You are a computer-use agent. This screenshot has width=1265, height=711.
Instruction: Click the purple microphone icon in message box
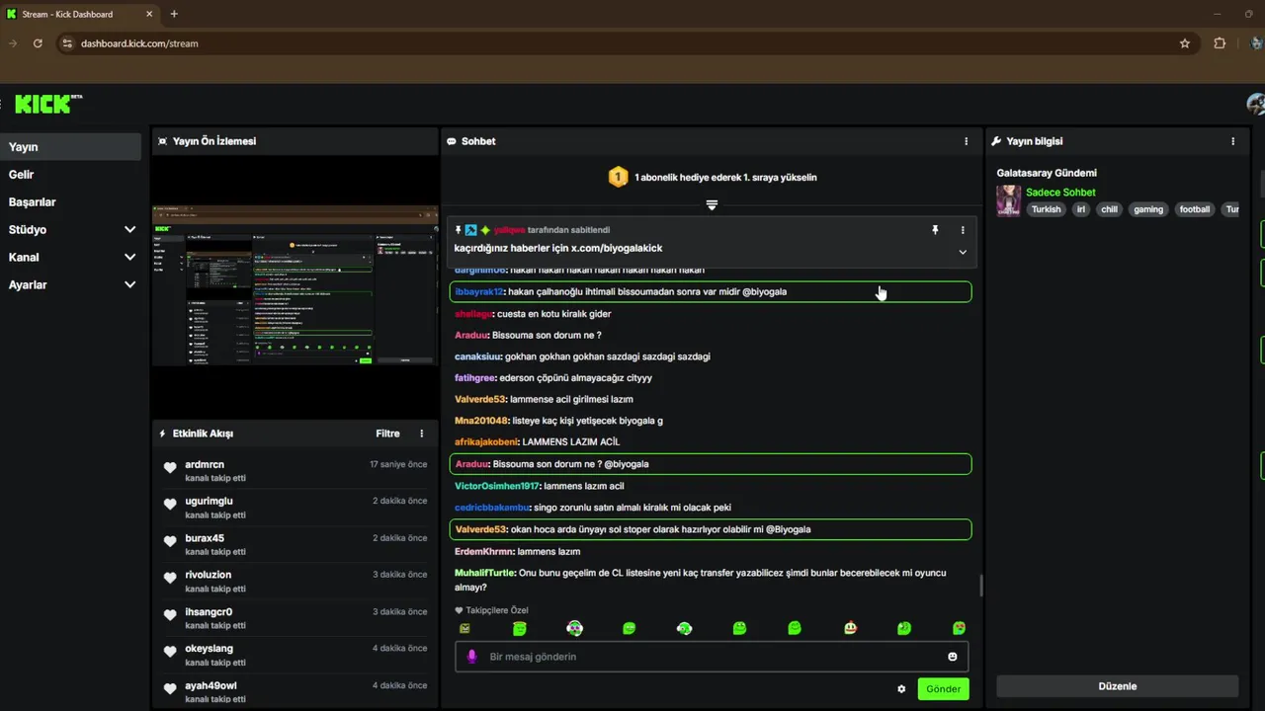click(x=471, y=657)
